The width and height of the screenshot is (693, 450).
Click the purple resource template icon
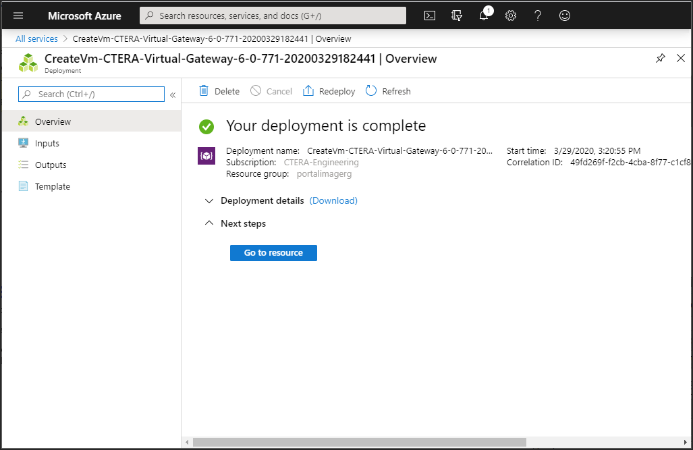pos(206,156)
